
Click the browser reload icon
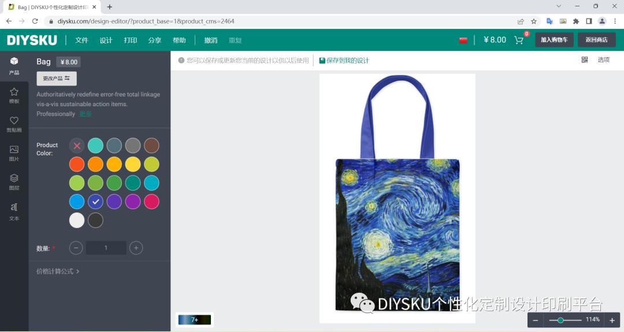(35, 21)
